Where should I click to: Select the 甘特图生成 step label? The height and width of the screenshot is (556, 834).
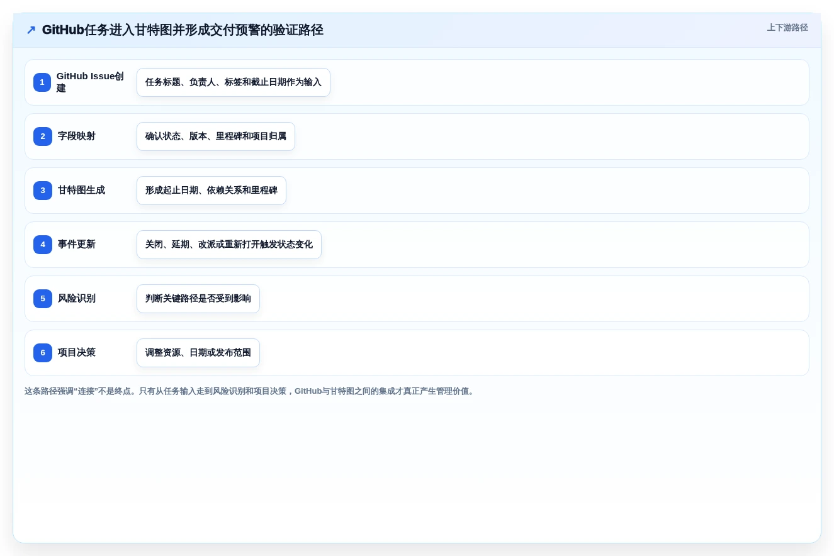pyautogui.click(x=81, y=191)
